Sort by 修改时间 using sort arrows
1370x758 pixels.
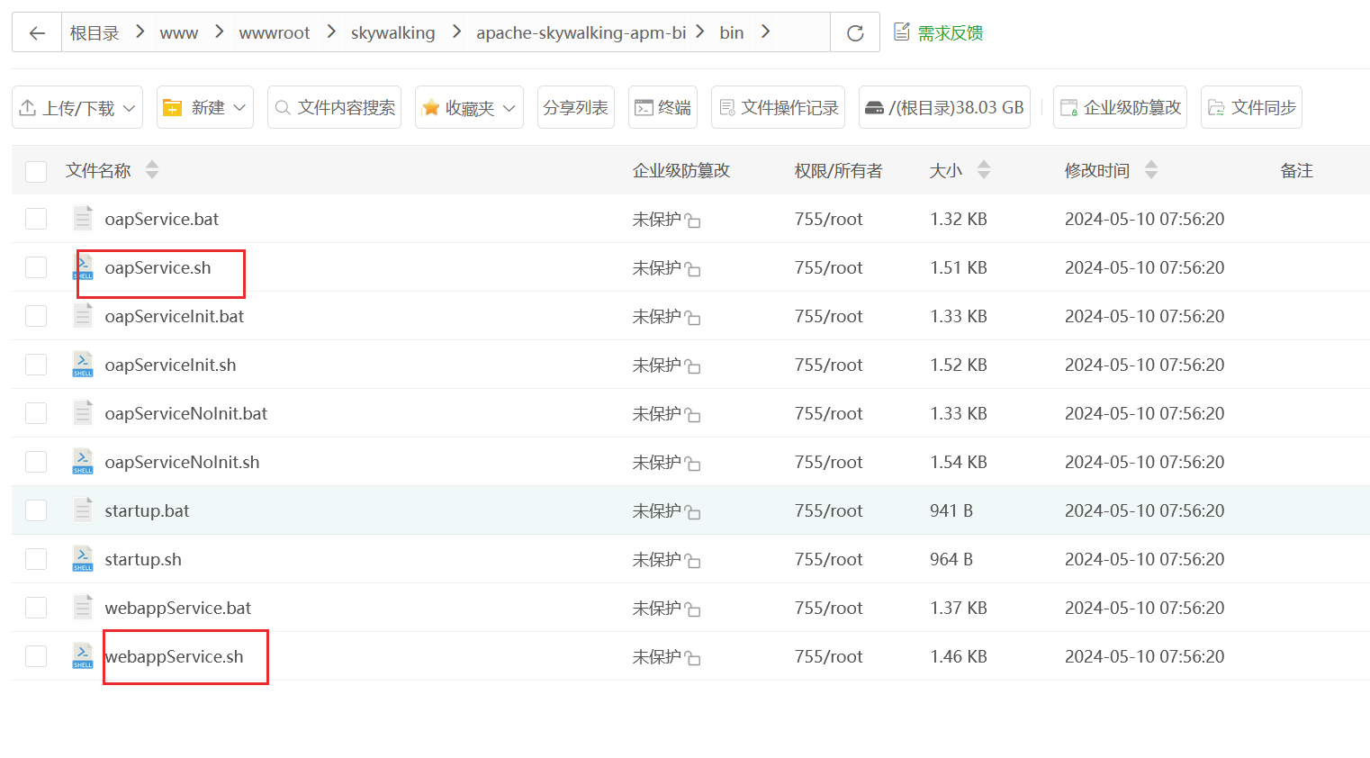click(1151, 170)
